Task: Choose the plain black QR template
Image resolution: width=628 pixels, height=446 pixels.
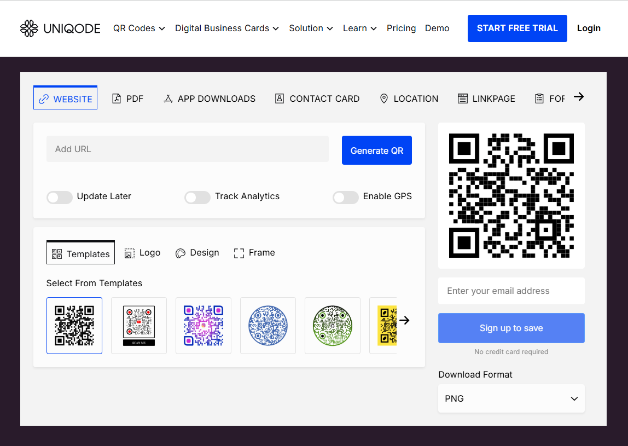Action: [74, 326]
